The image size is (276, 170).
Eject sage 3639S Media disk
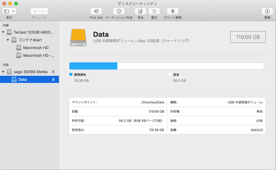(53, 72)
